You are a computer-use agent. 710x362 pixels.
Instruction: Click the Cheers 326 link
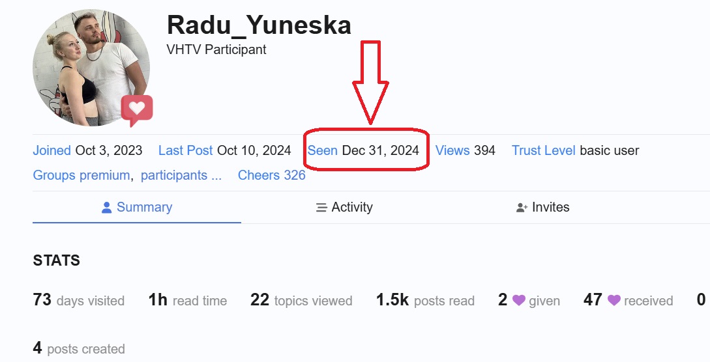tap(272, 175)
